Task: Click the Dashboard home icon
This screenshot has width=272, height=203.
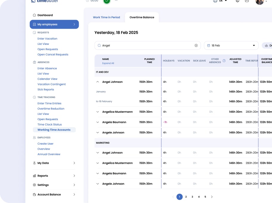Action: (34, 15)
